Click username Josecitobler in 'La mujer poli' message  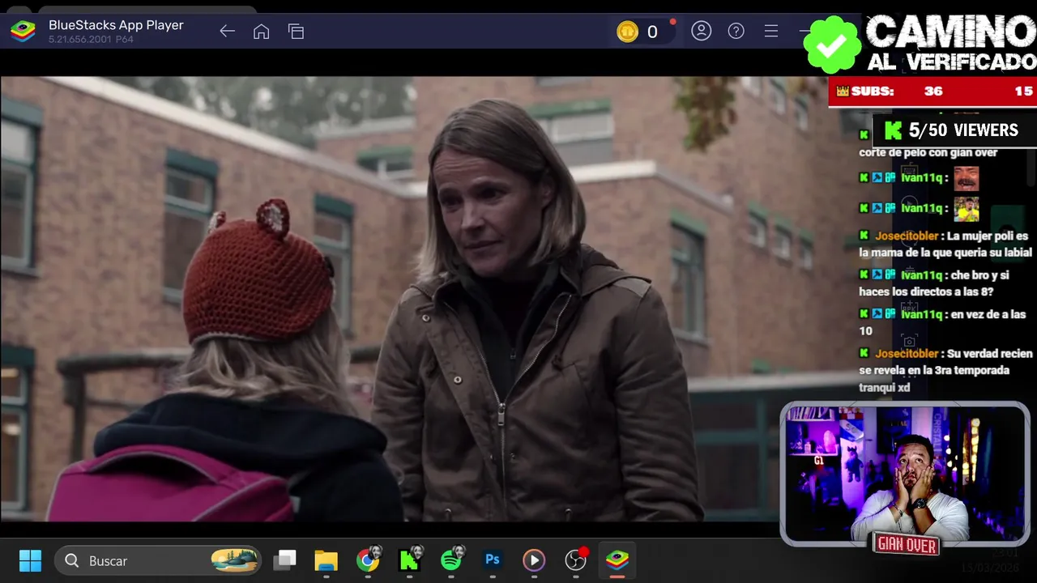(907, 236)
